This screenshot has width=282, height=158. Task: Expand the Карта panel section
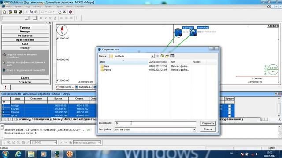click(25, 78)
